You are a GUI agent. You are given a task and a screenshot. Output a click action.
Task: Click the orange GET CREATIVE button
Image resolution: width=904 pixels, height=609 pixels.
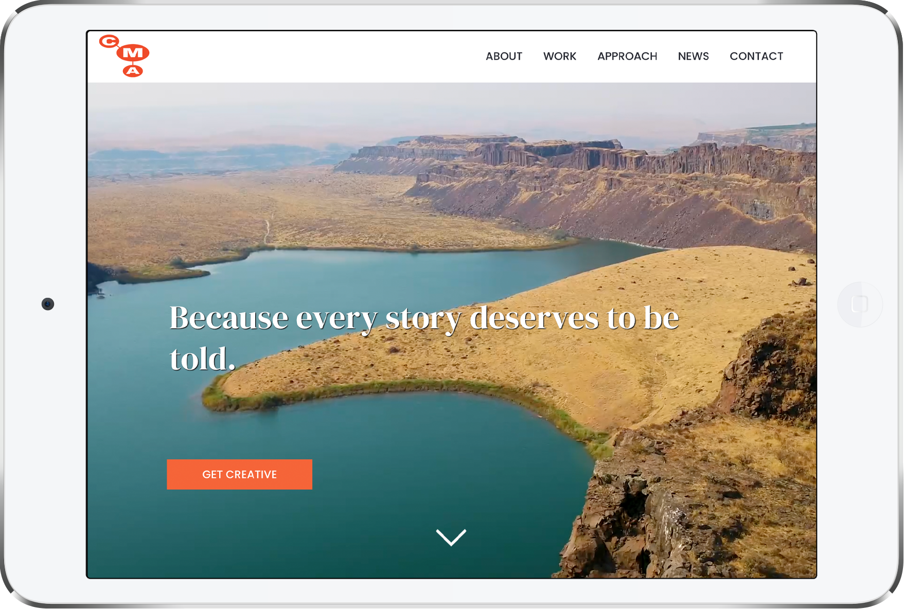pos(239,474)
